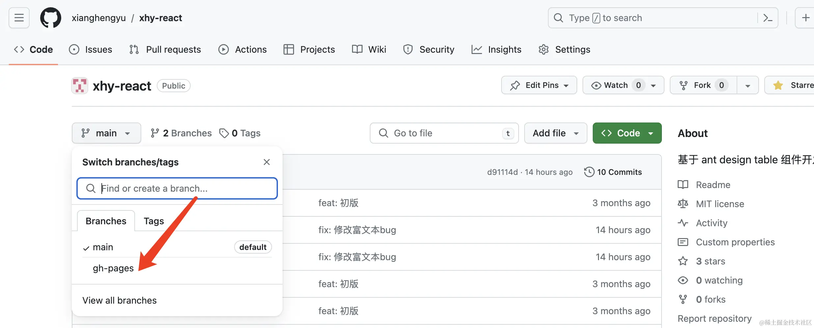Click the xhy-react repository avatar
814x328 pixels.
tap(80, 86)
